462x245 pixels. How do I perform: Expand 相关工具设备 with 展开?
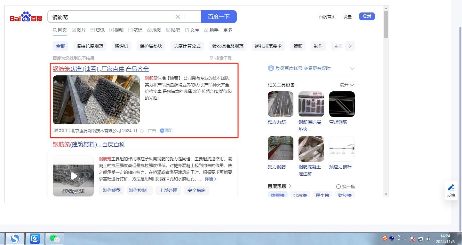(347, 85)
